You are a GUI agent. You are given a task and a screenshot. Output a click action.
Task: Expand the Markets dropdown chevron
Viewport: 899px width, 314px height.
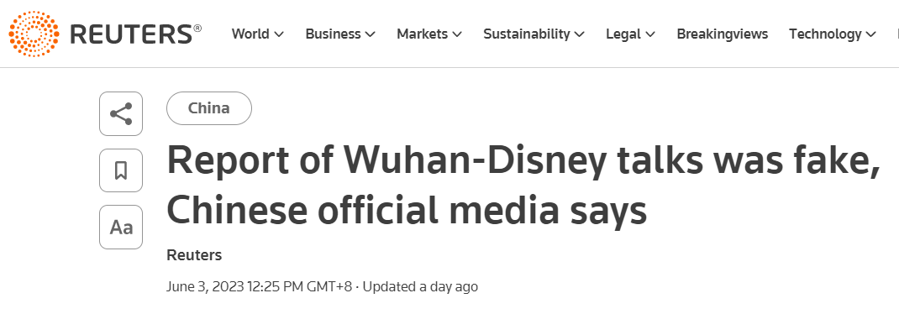point(457,34)
